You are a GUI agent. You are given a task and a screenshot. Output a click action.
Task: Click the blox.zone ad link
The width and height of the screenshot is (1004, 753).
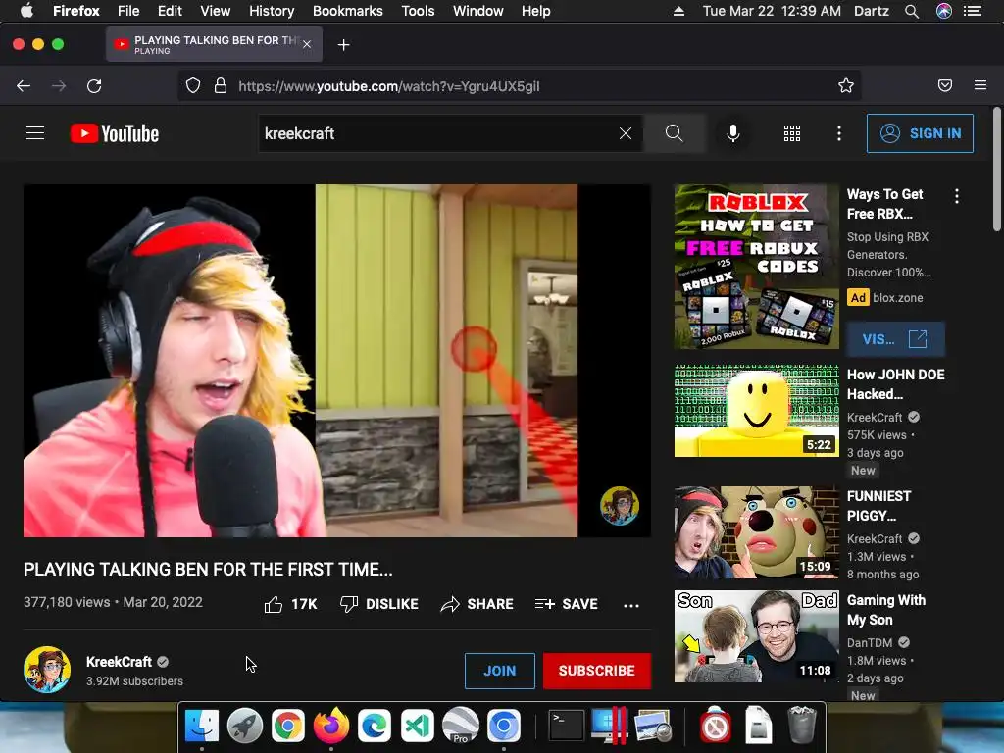898,298
